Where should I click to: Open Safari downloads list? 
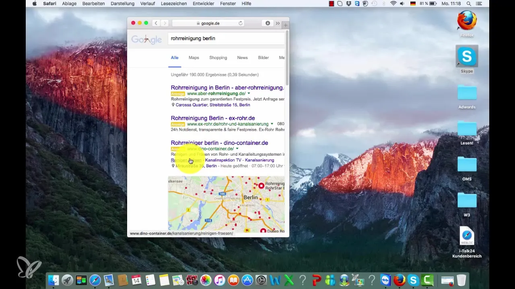point(268,23)
